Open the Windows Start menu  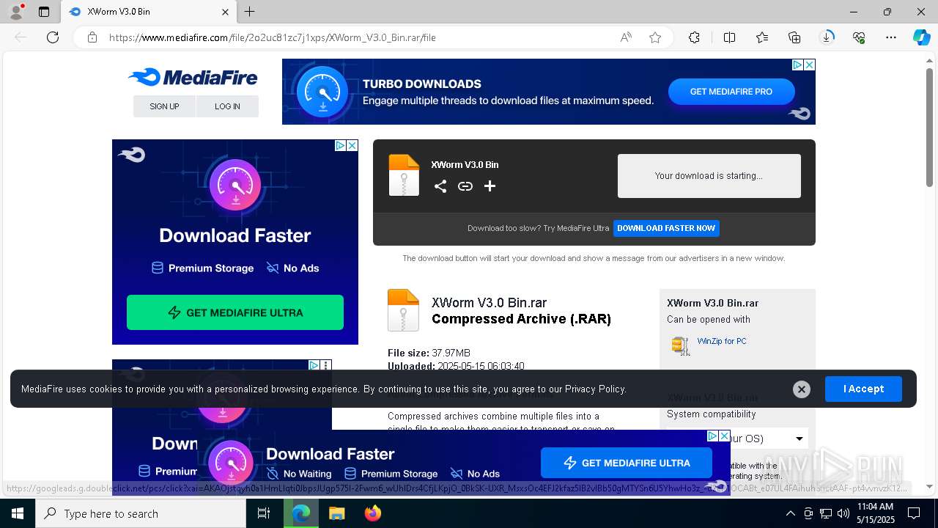tap(18, 513)
